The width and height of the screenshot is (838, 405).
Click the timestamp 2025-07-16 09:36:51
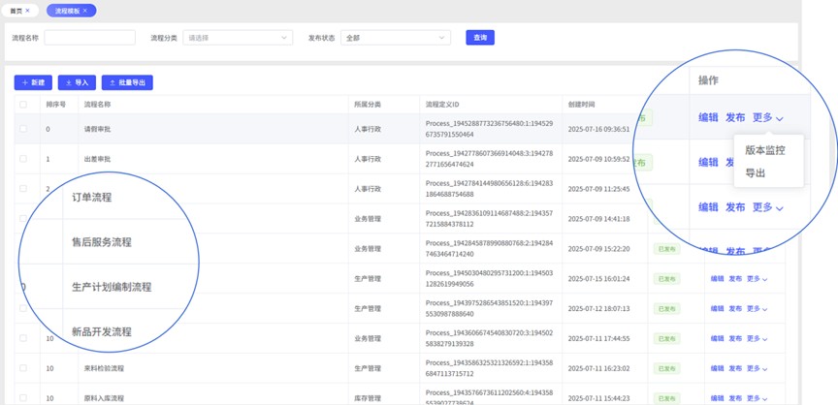point(598,129)
